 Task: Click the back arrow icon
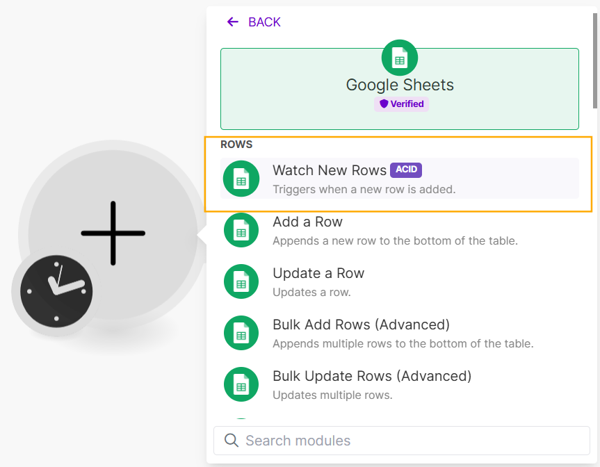(232, 22)
